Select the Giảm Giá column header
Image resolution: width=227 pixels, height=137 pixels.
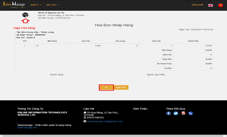(156, 41)
